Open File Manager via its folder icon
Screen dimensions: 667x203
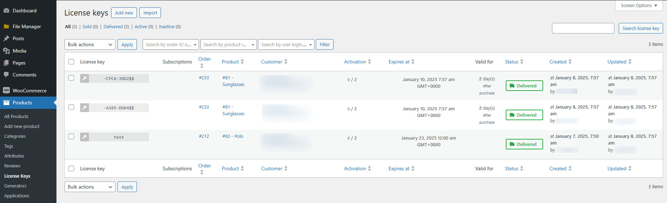[6, 26]
